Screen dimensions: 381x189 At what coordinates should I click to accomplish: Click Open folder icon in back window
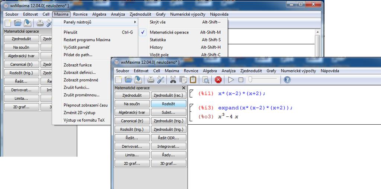pos(18,23)
